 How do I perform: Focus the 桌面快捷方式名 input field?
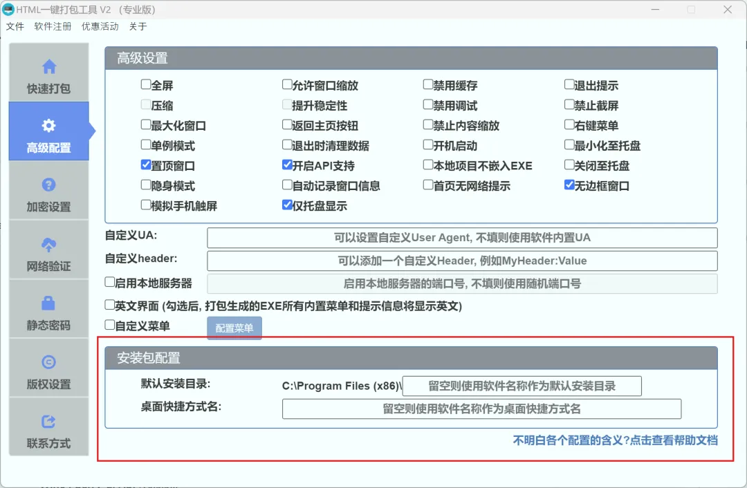[x=481, y=409]
